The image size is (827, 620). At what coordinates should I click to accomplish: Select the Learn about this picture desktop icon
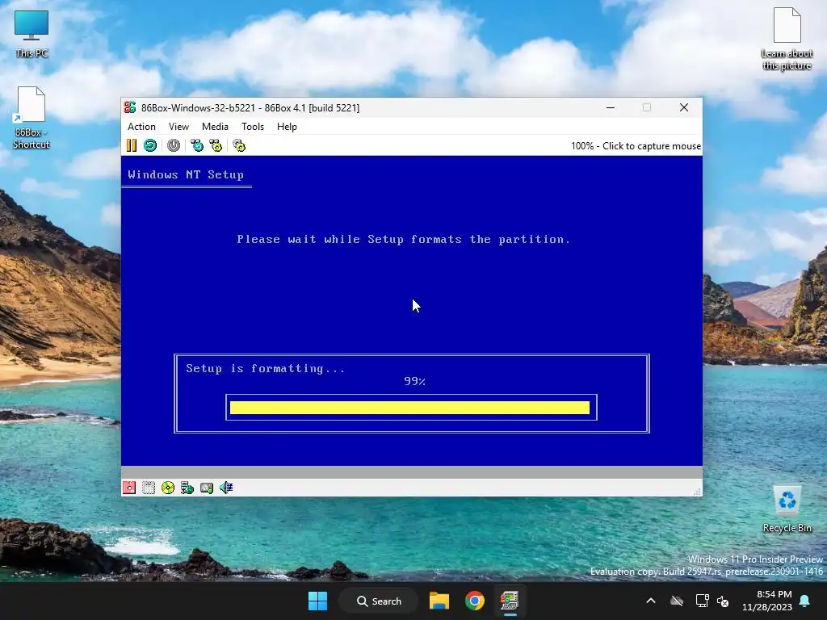tap(787, 39)
